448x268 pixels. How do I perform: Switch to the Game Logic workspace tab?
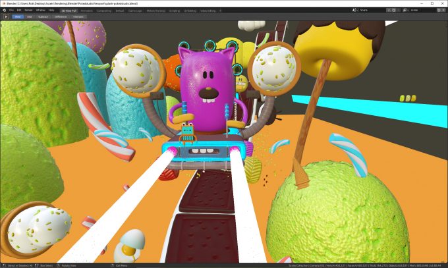point(135,11)
